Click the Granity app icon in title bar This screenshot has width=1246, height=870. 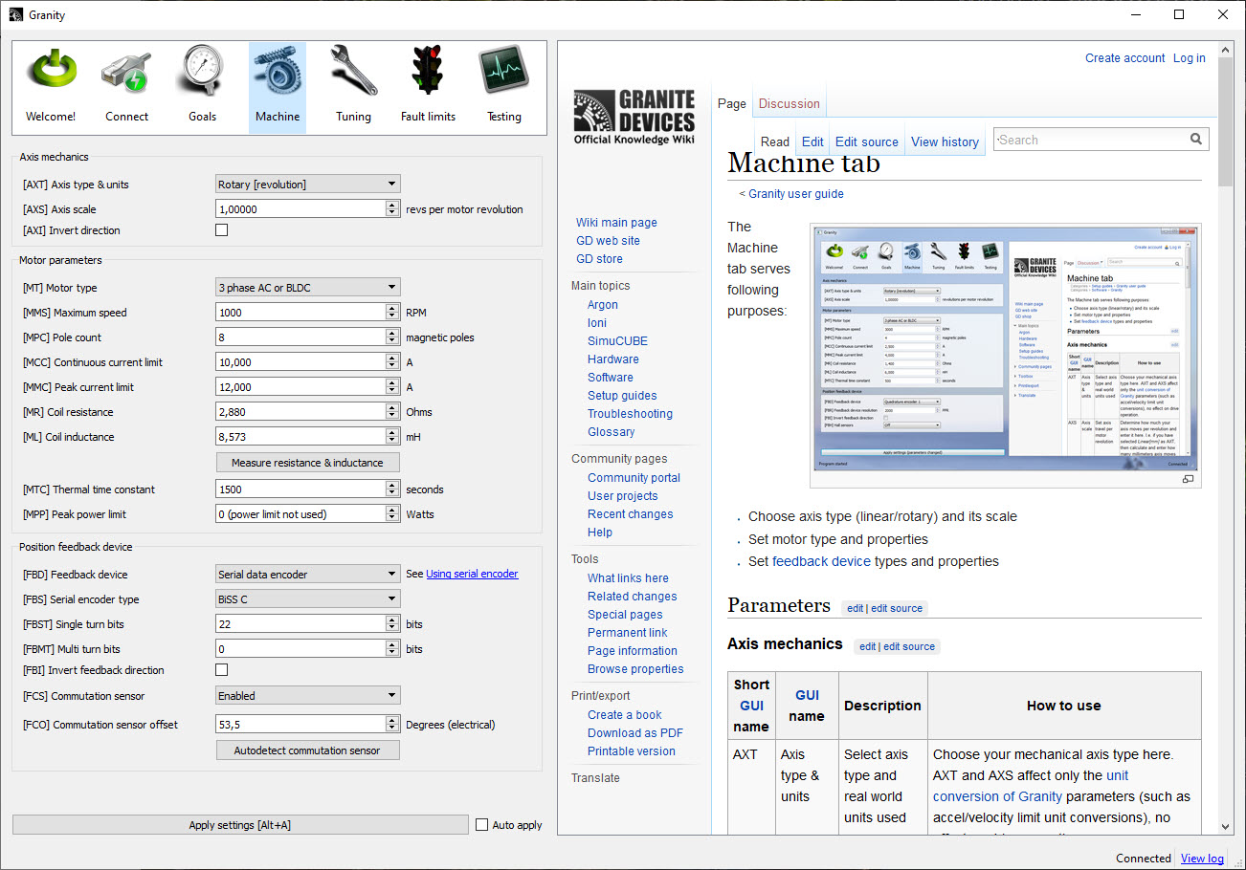(x=15, y=15)
